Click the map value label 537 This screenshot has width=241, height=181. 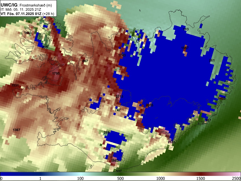coord(119,171)
